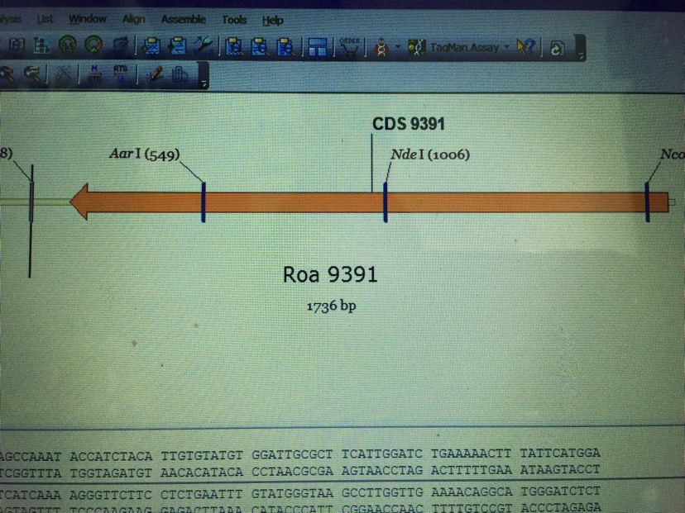The width and height of the screenshot is (685, 513).
Task: Open the List menu
Action: (45, 19)
